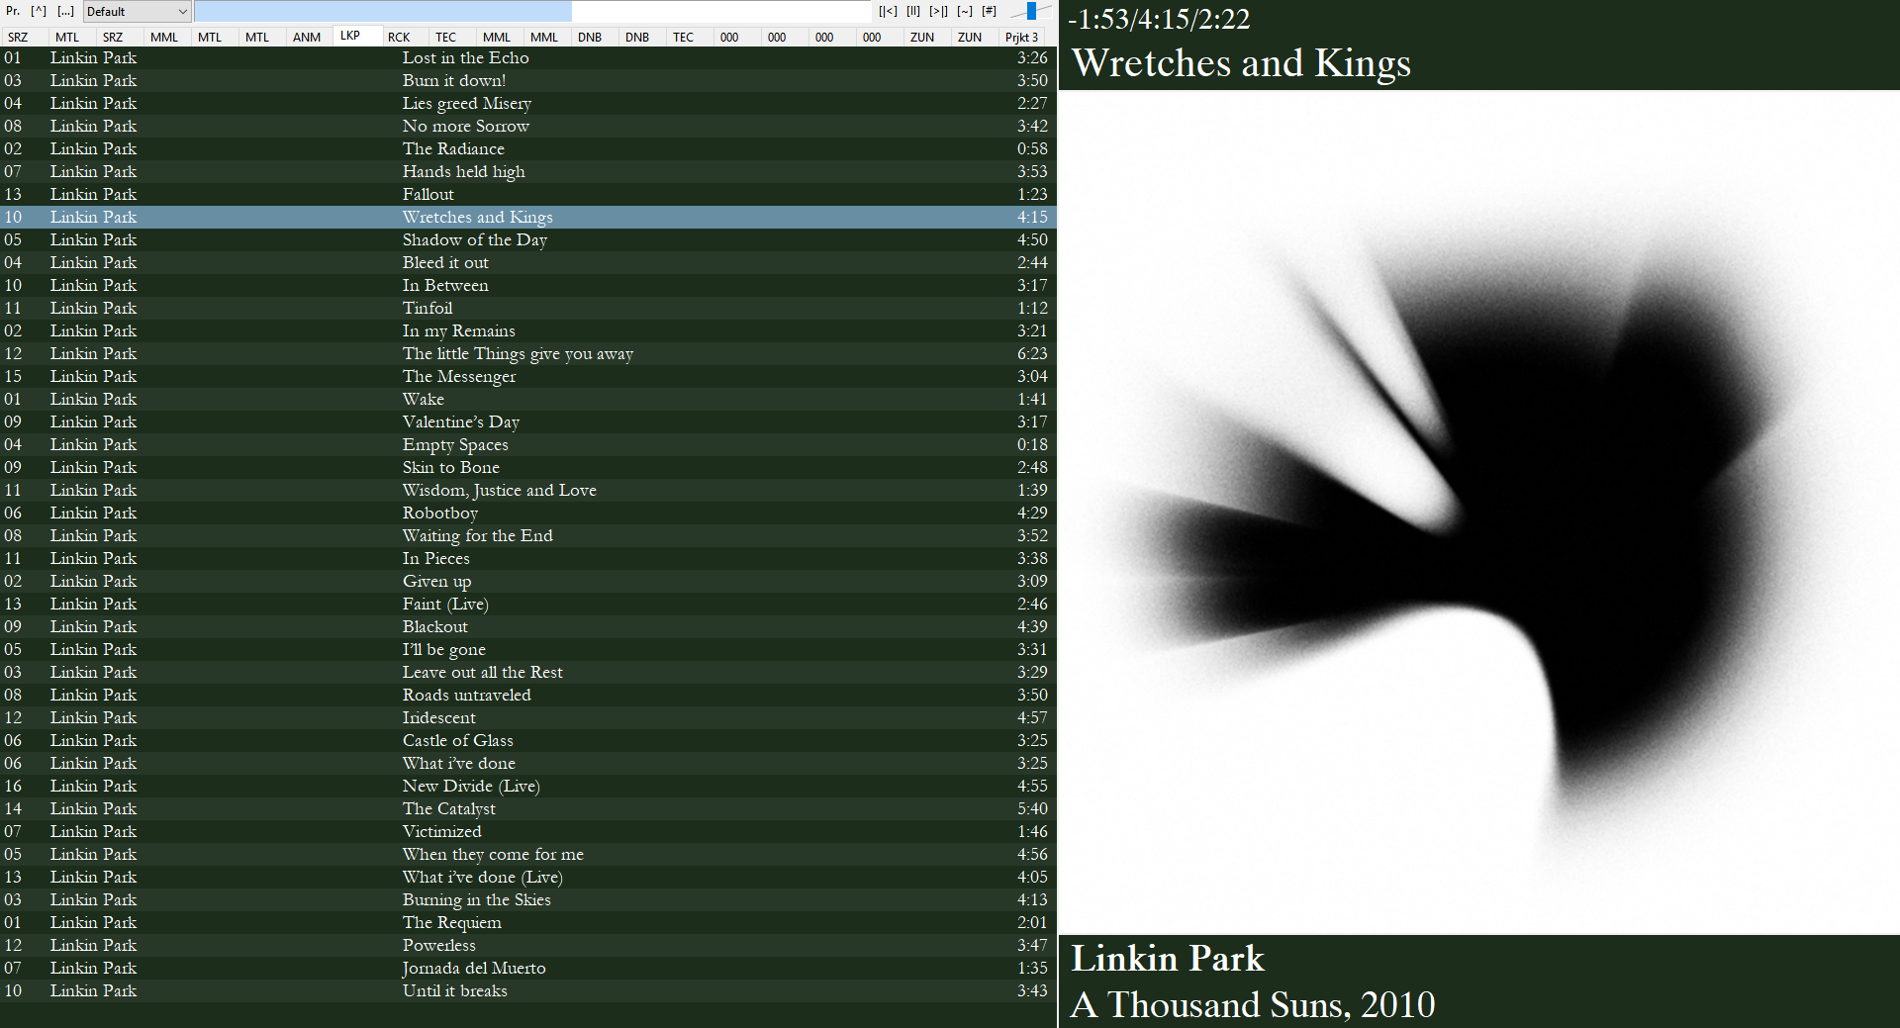Select the track 'The Messenger'
1900x1028 pixels.
pos(528,376)
